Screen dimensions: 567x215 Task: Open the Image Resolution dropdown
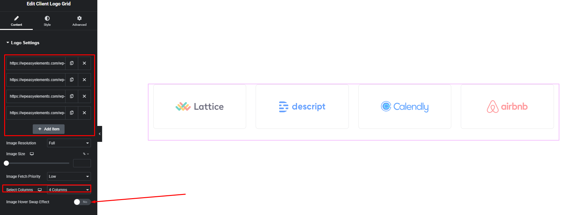(69, 143)
